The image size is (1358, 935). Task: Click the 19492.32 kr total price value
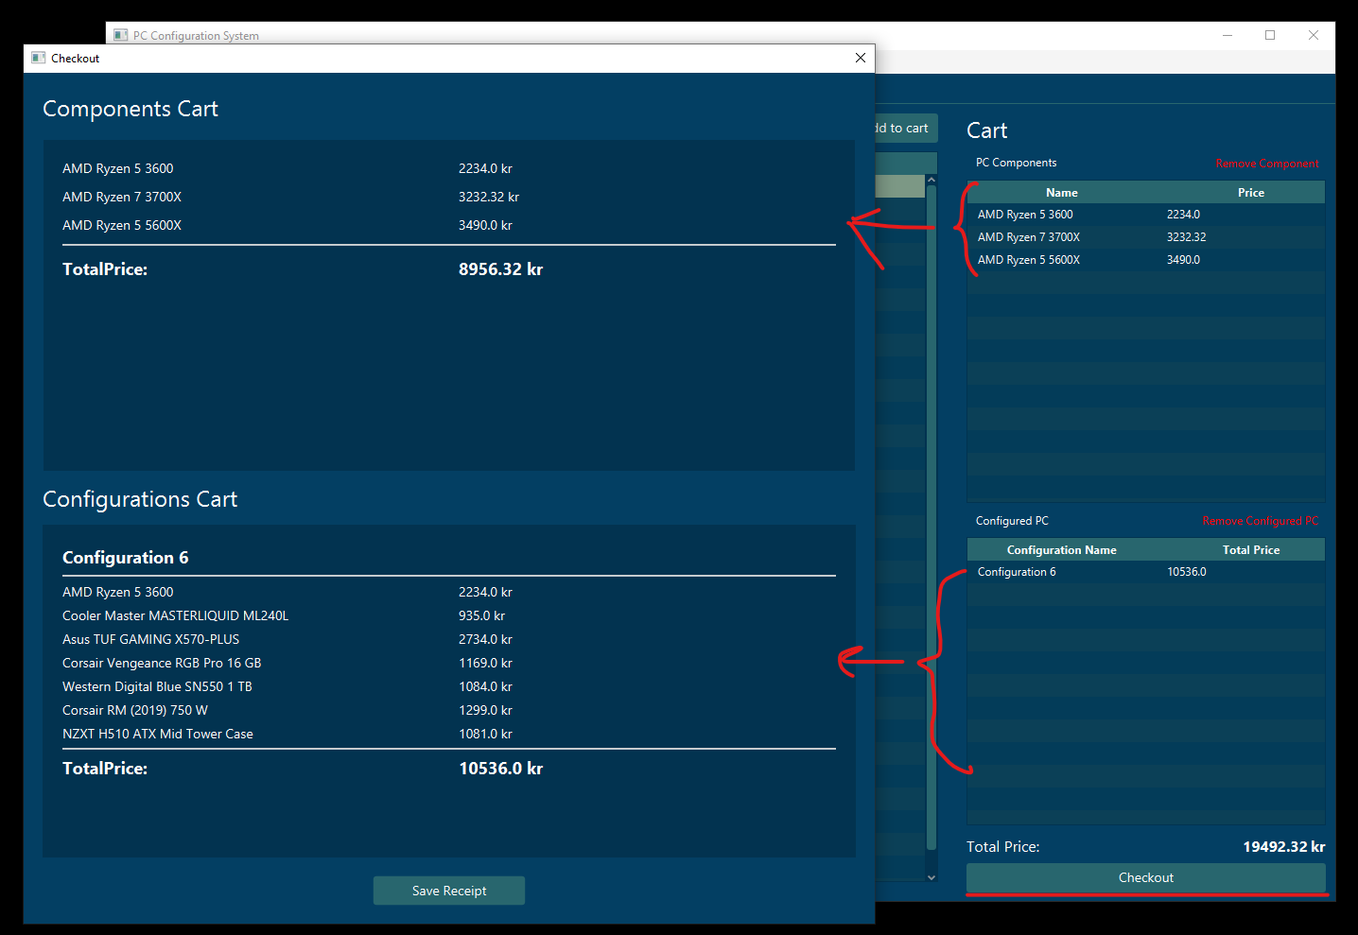click(1284, 847)
